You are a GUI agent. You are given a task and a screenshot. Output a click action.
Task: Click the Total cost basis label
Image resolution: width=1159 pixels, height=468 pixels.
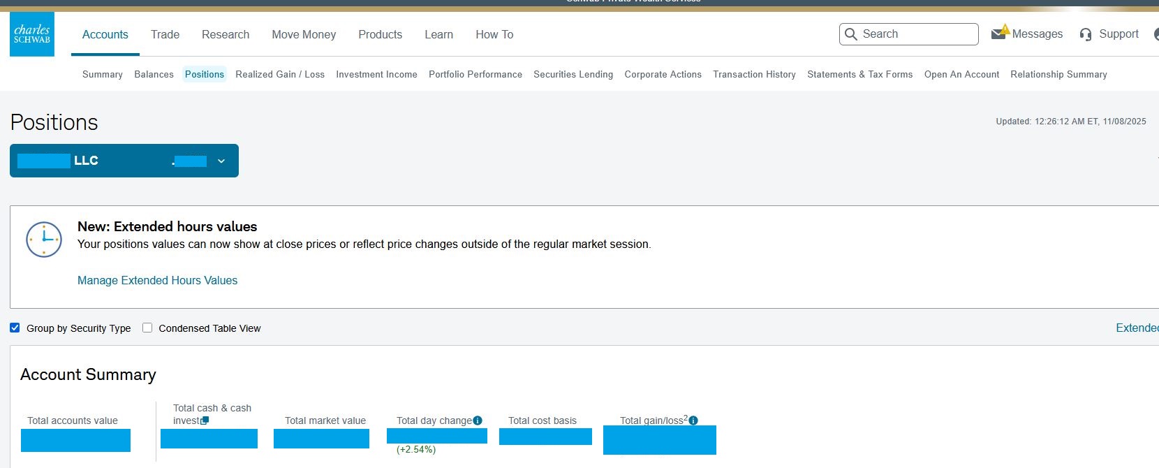[x=542, y=421]
